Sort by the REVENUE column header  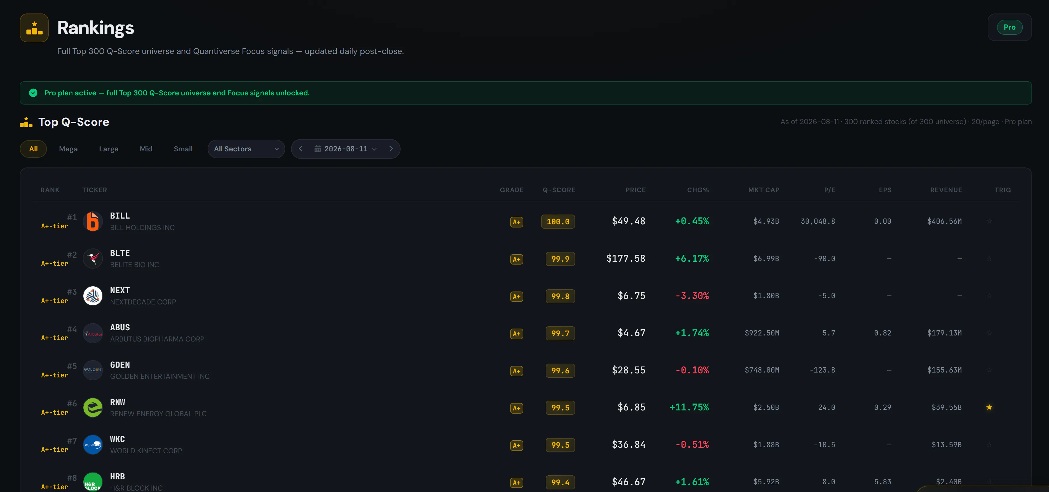pos(946,190)
